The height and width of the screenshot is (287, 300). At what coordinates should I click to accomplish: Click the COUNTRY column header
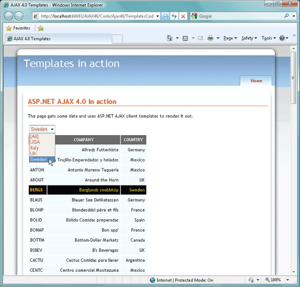(x=133, y=140)
